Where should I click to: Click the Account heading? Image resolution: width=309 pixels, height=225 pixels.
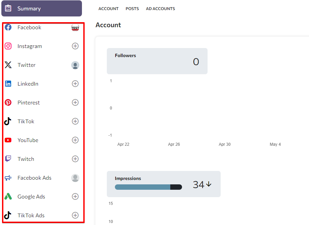pos(108,25)
